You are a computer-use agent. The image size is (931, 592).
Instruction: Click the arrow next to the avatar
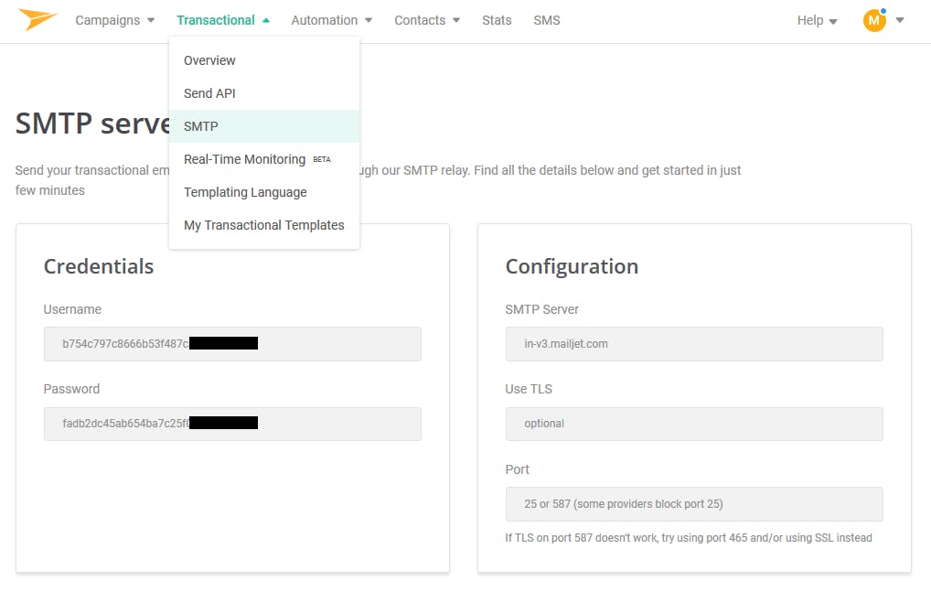[900, 20]
